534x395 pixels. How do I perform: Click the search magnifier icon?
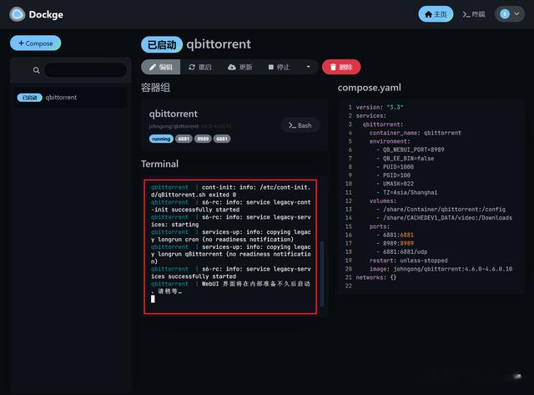(x=37, y=70)
